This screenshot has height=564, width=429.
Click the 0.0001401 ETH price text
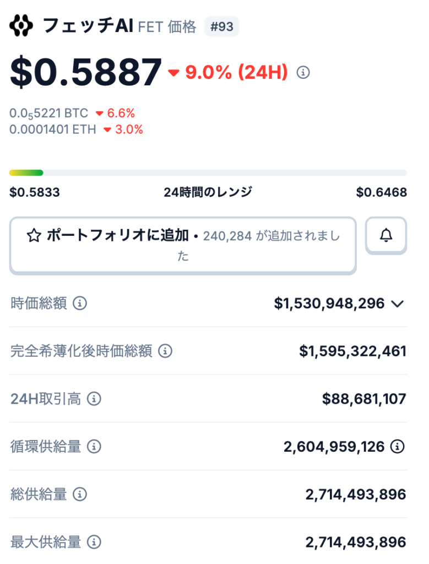click(x=53, y=129)
